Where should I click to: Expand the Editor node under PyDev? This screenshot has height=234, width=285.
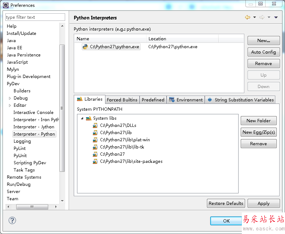[10, 105]
